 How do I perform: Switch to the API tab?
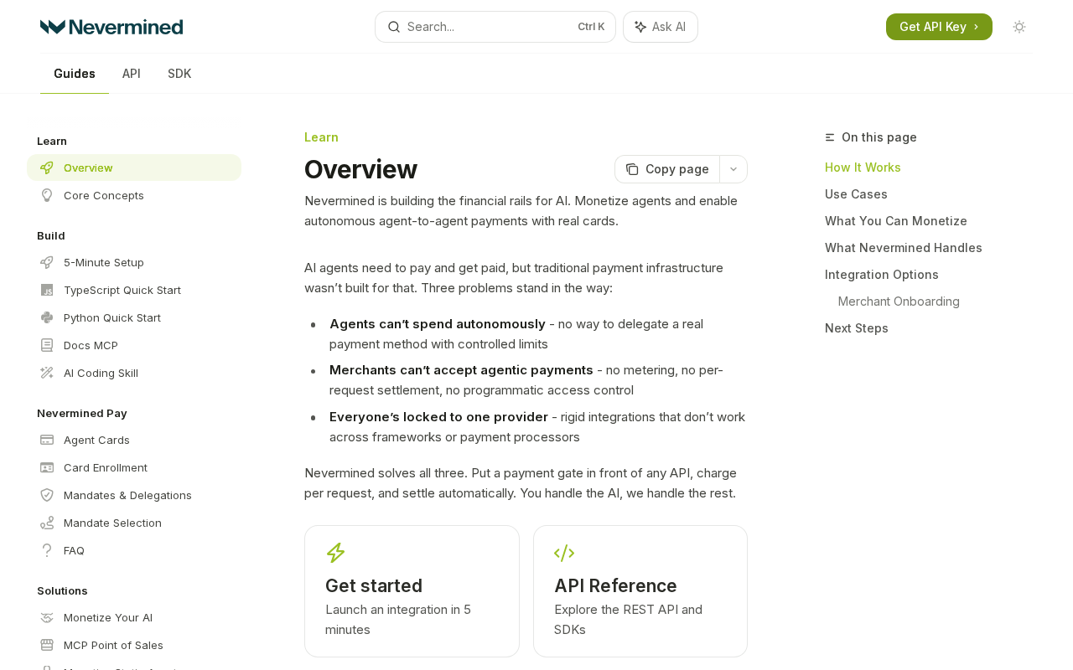(x=132, y=74)
